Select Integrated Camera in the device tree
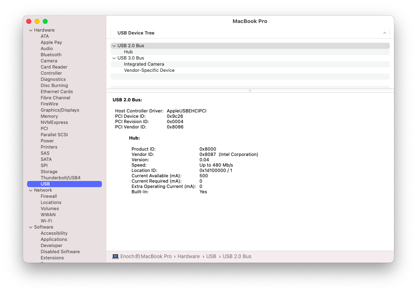417x293 pixels. click(x=144, y=64)
